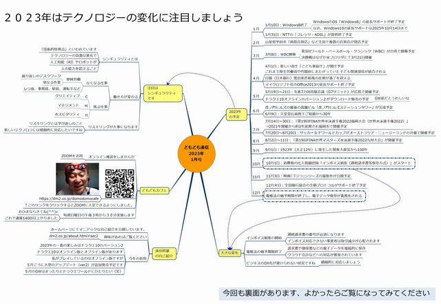The height and width of the screenshot is (304, 441).
Task: Click the '人の能力を超えること' node
Action: [79, 68]
